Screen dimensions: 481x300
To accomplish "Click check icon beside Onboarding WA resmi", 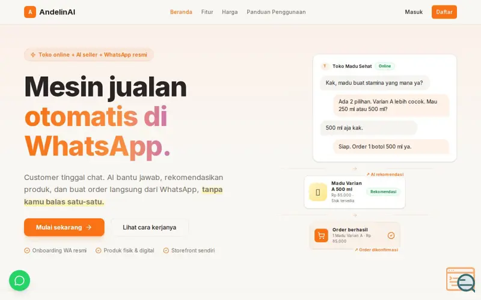I will coord(27,250).
